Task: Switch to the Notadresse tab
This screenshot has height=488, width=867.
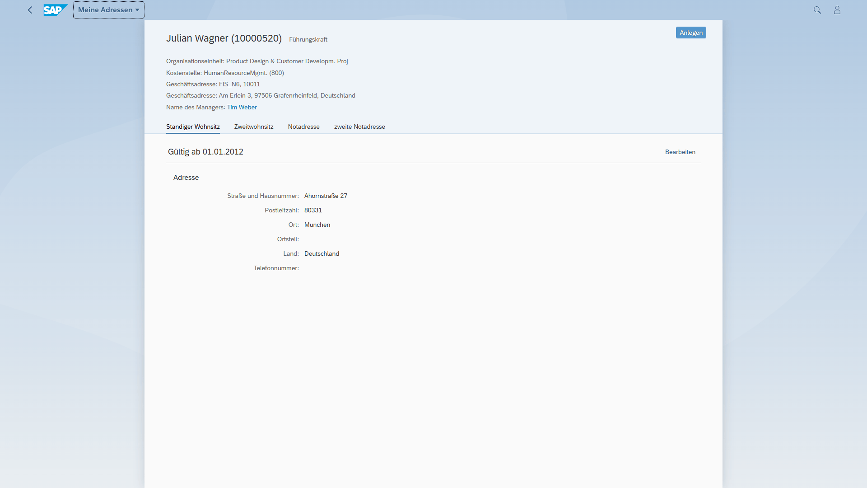Action: [304, 127]
